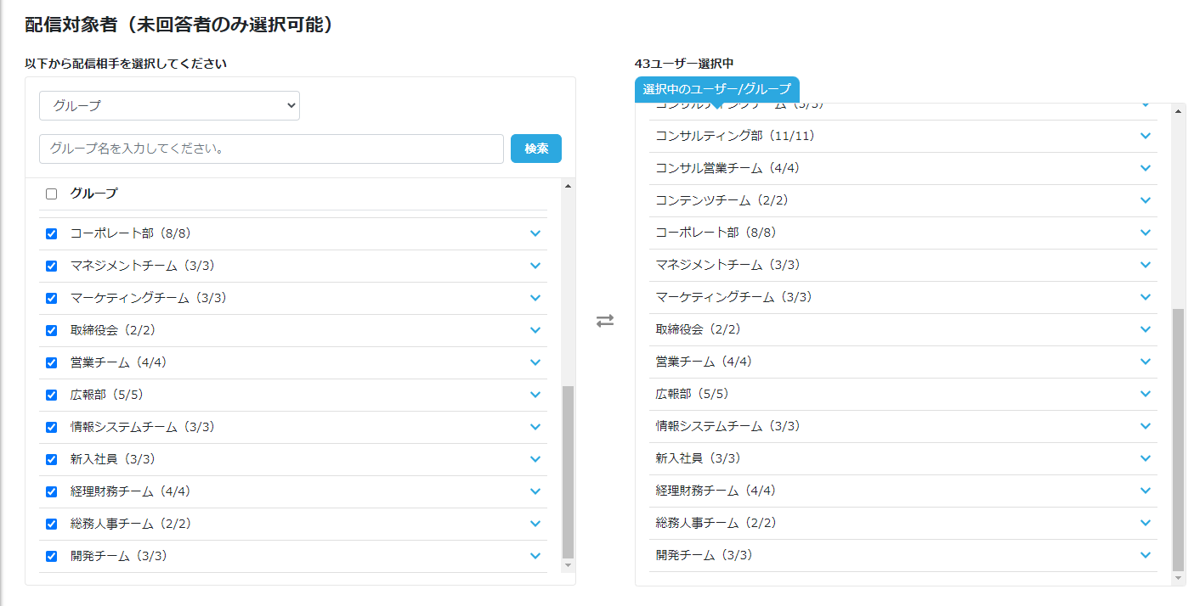This screenshot has width=1194, height=606.
Task: Uncheck the 新入社員 (3/3) checkbox
Action: pos(51,459)
